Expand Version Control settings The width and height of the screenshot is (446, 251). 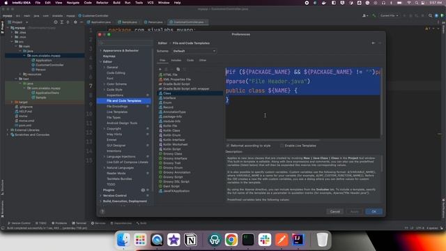[100, 195]
